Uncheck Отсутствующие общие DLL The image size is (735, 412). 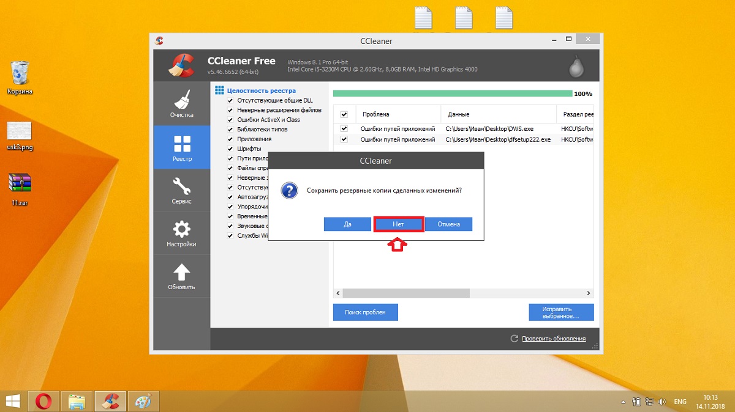pos(230,100)
